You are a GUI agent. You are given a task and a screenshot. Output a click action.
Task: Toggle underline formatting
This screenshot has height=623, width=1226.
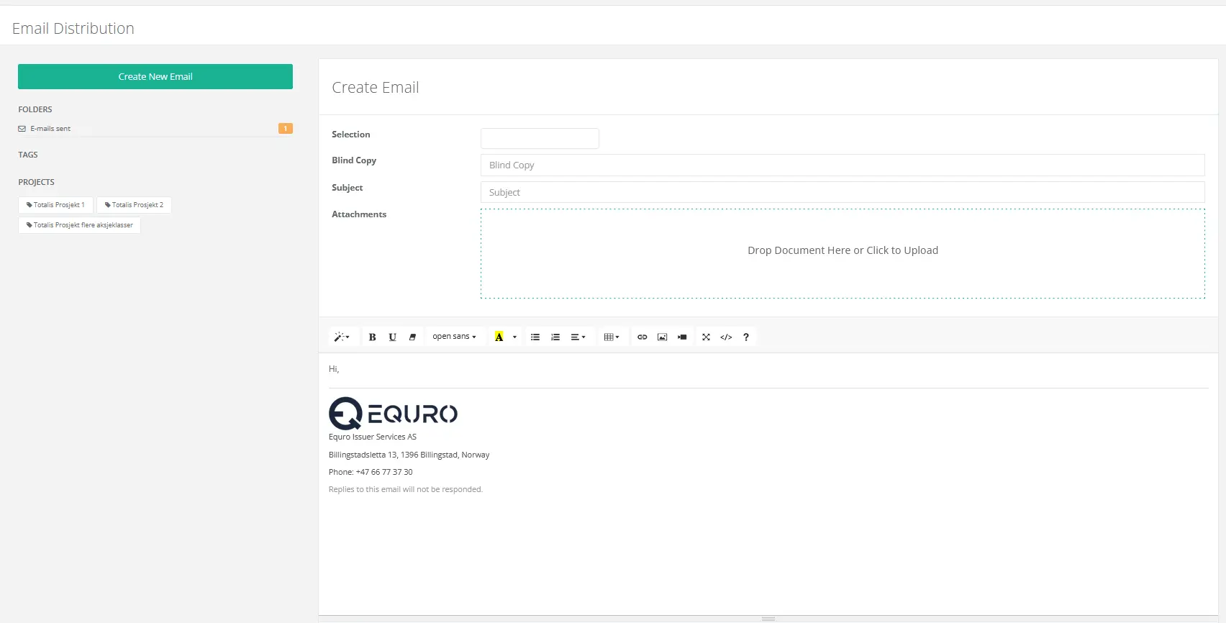pos(392,337)
